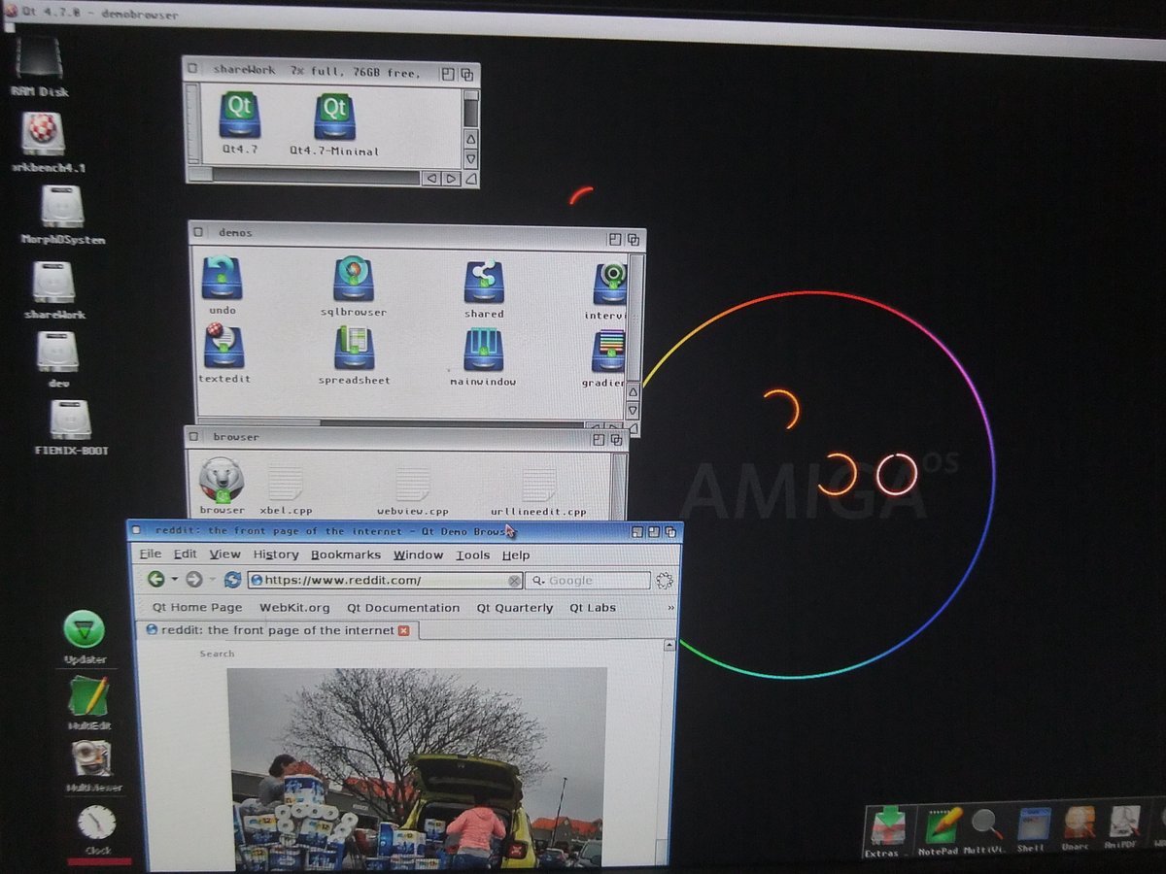
Task: Open the Window menu
Action: (418, 555)
